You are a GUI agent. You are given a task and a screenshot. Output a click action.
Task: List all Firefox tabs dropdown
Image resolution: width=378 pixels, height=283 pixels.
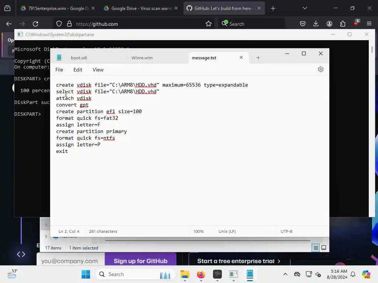click(305, 8)
